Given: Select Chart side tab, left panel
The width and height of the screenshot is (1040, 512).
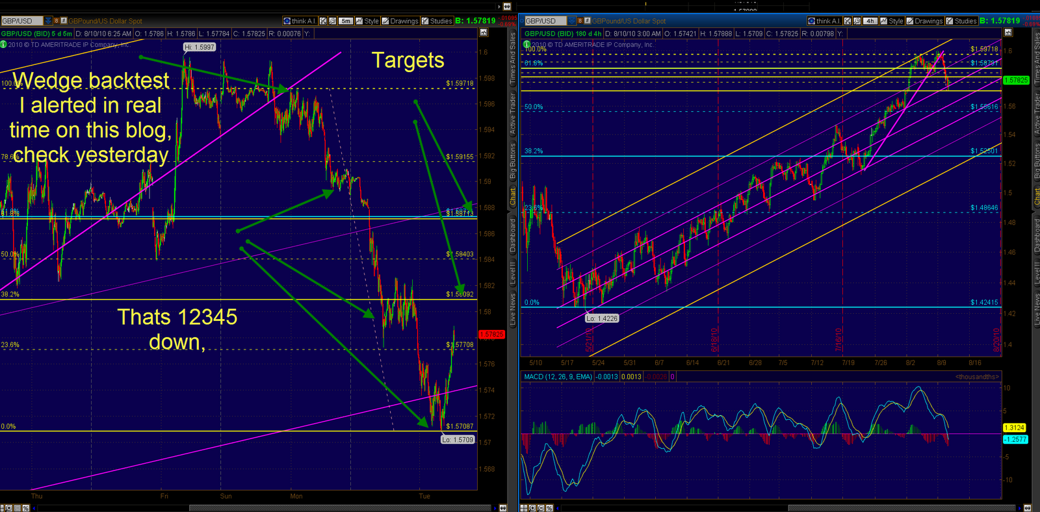Looking at the screenshot, I should (x=512, y=197).
